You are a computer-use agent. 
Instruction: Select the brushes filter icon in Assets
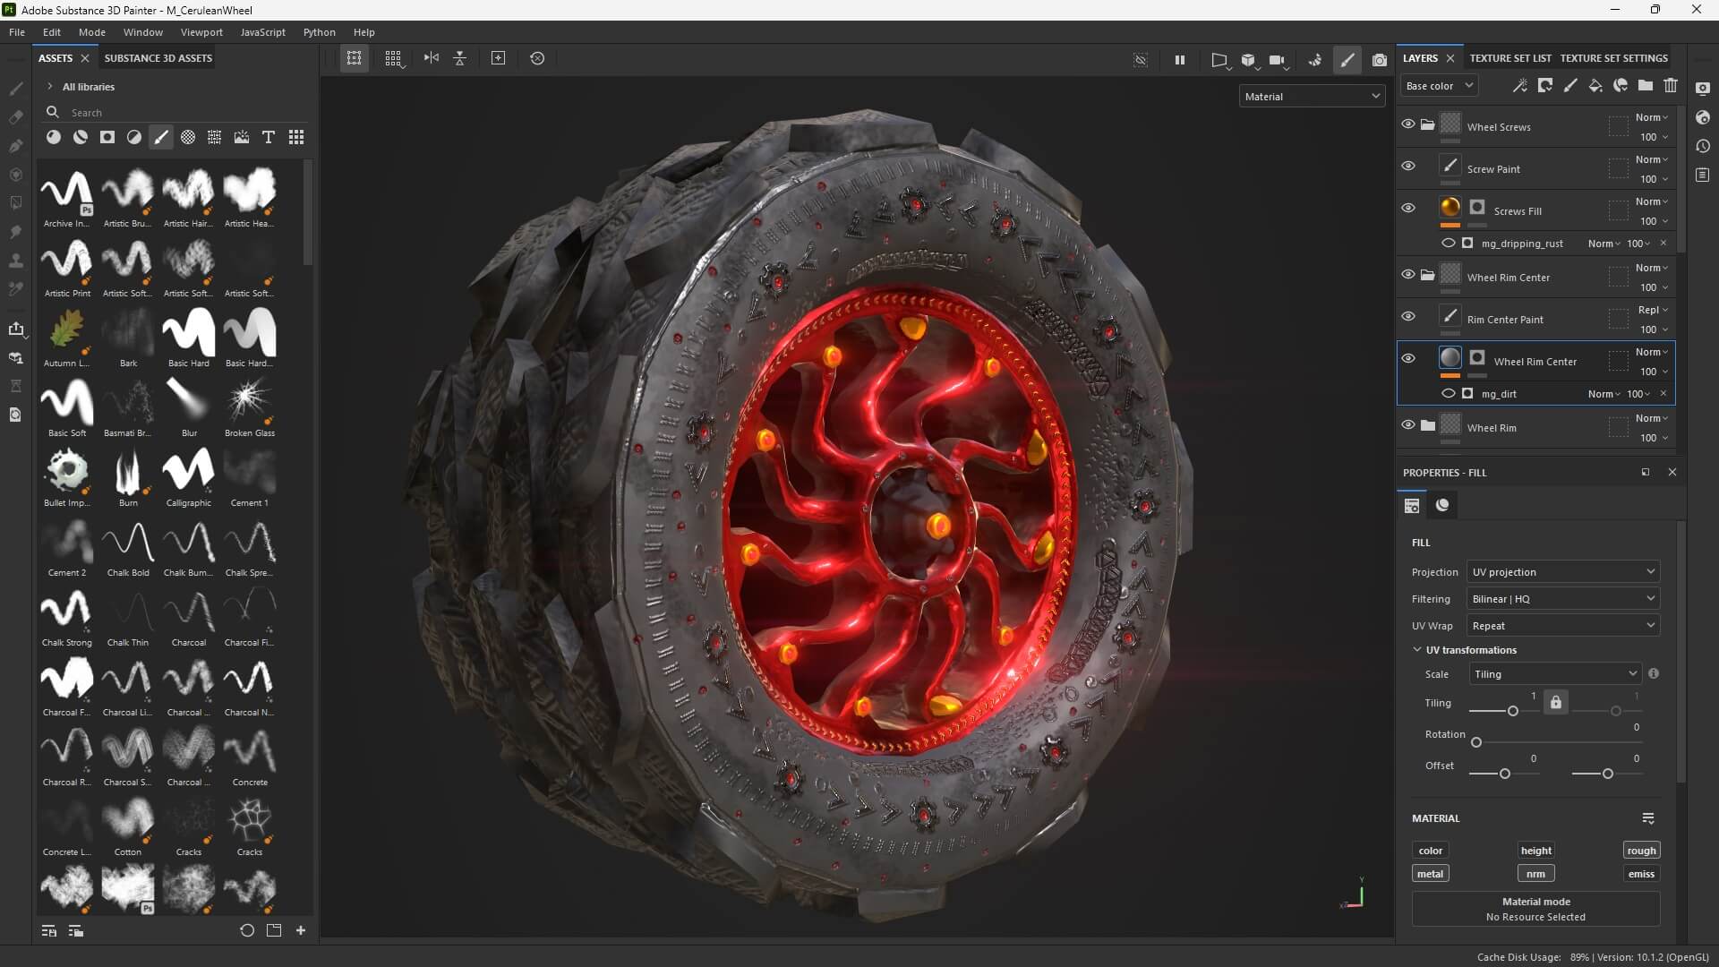(x=161, y=137)
